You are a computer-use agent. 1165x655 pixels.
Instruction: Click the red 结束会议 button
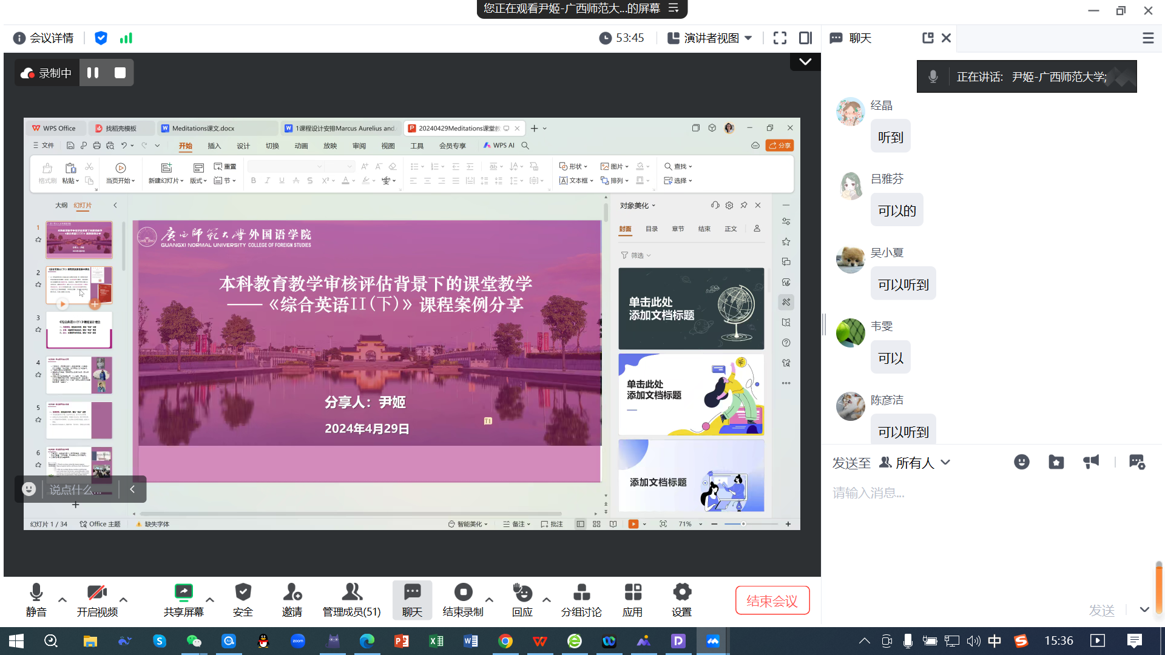point(772,600)
